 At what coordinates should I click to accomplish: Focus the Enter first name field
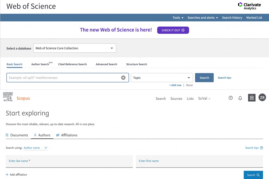click(199, 161)
